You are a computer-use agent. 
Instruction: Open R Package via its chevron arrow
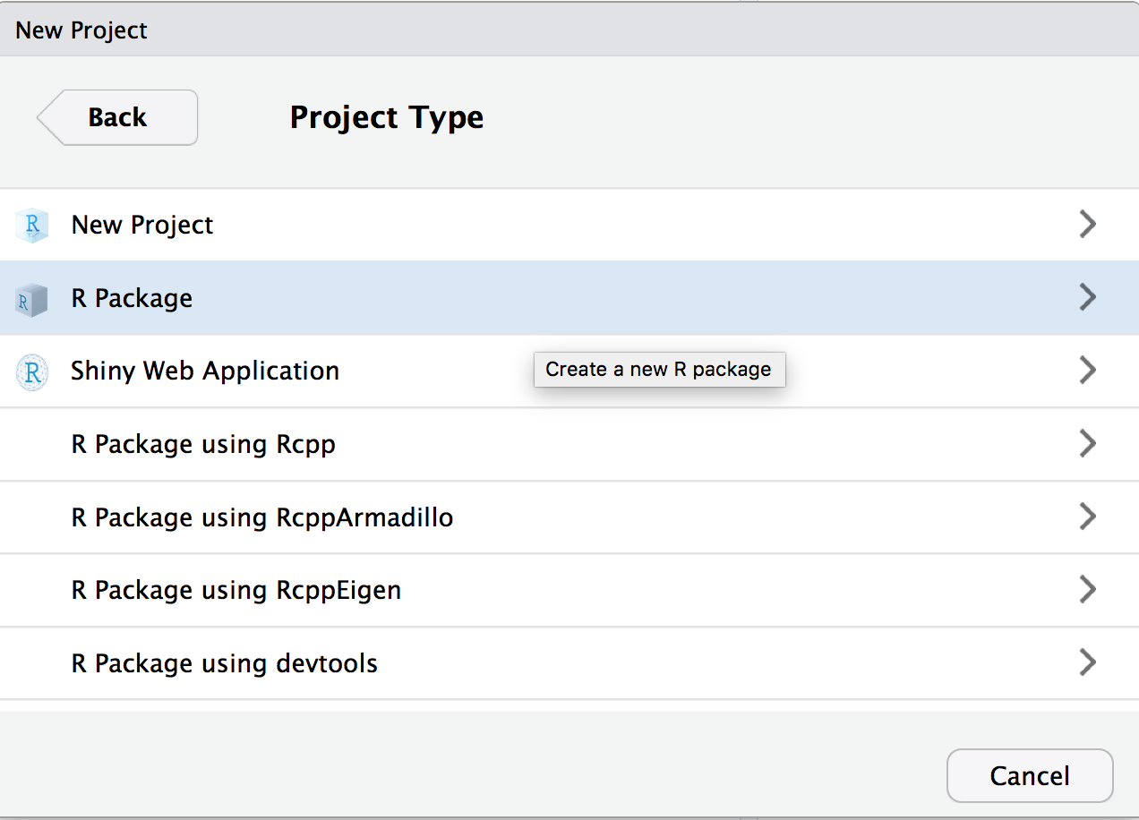click(1088, 297)
